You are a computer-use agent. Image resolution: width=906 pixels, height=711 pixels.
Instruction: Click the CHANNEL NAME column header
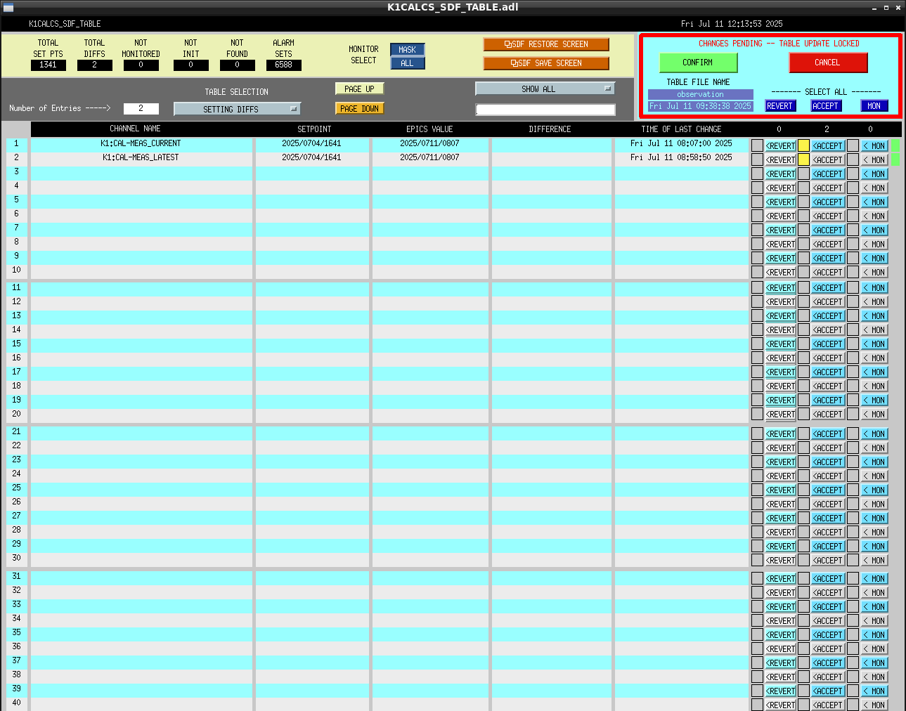[x=135, y=129]
